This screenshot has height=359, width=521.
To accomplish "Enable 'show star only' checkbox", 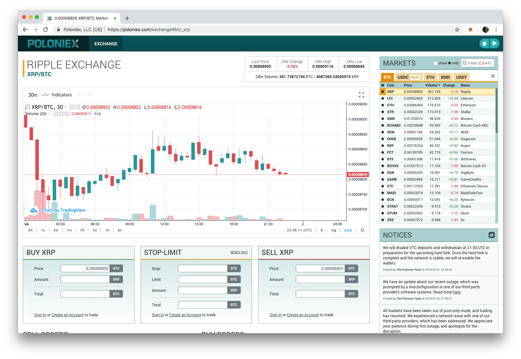I will [x=436, y=63].
